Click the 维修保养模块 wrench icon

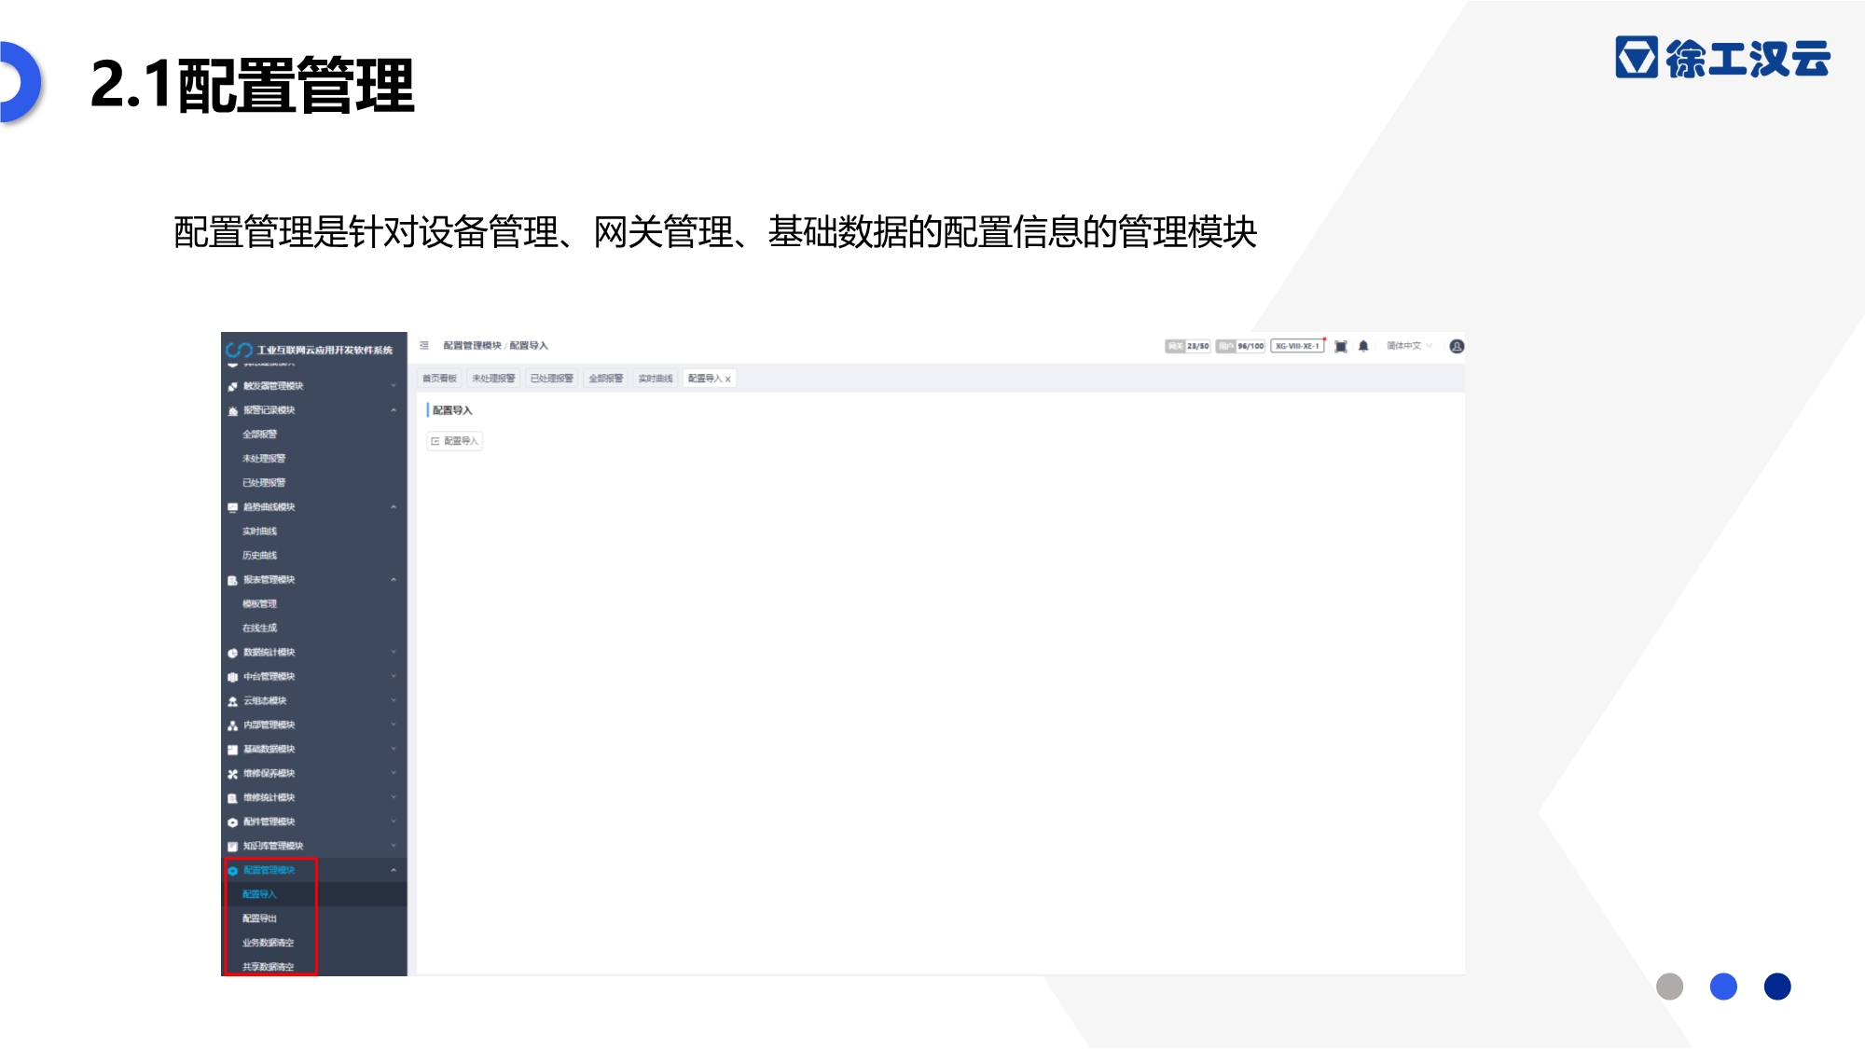click(x=232, y=774)
